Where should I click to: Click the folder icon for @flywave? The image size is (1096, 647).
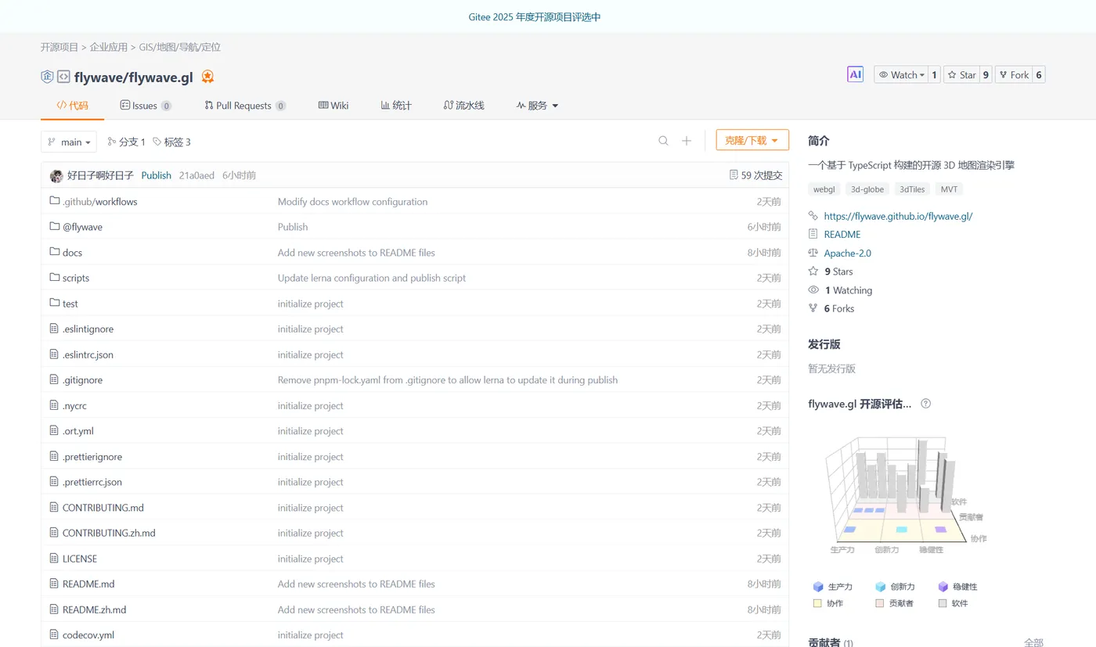(x=55, y=227)
